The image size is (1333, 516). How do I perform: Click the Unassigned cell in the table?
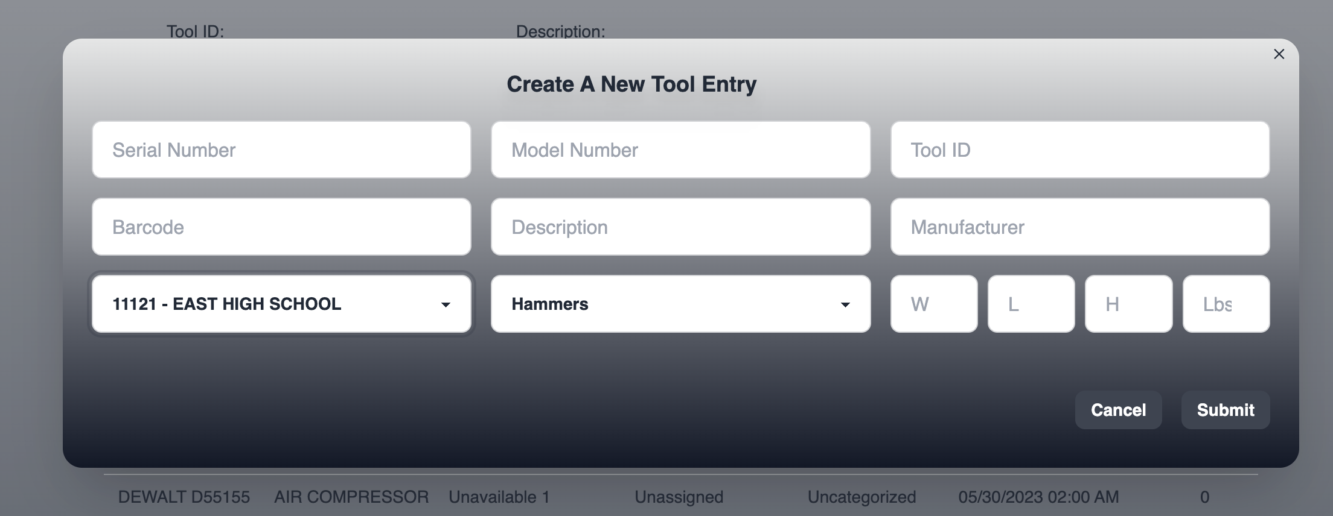point(679,497)
